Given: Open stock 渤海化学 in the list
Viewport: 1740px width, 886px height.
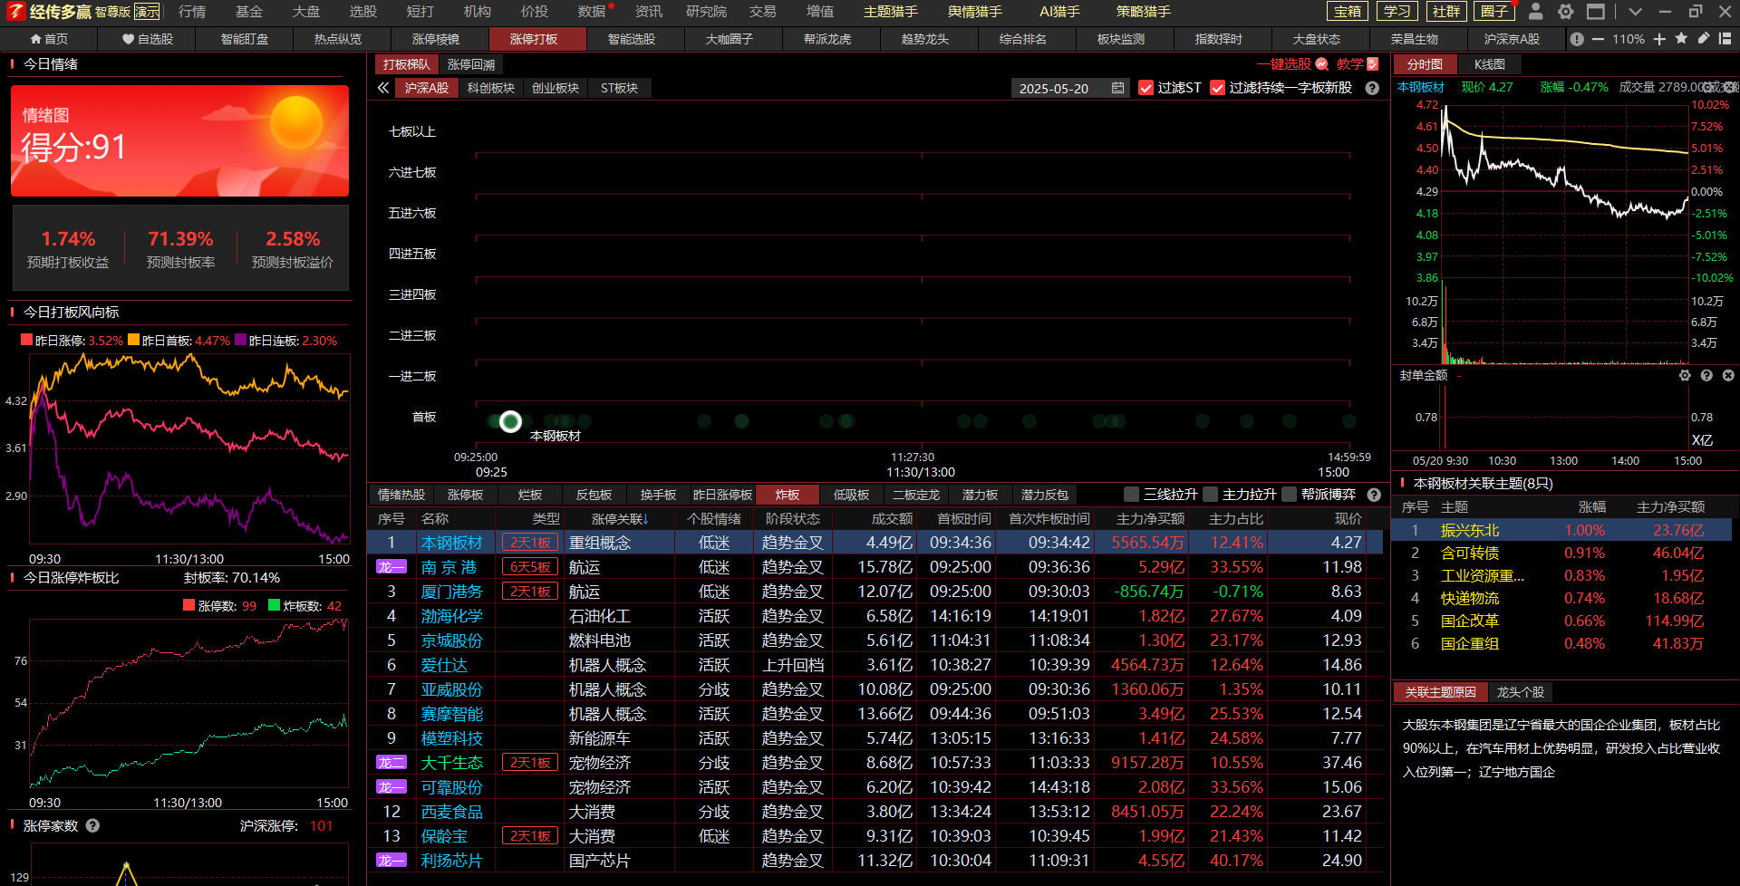Looking at the screenshot, I should 451,616.
